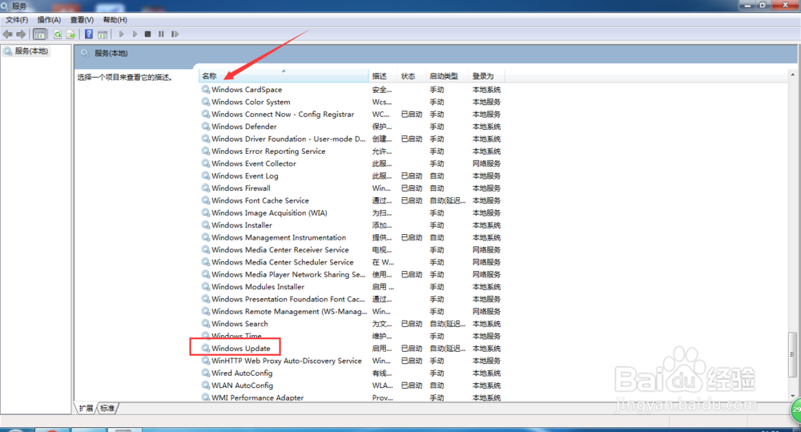Click 已启动 status in Windows Firewall row
Viewport: 801px width, 432px height.
(x=412, y=188)
